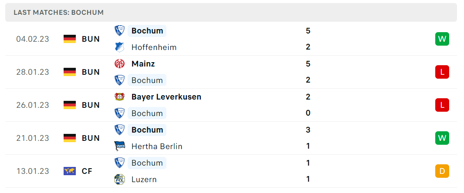The width and height of the screenshot is (464, 193).
Task: Open the Hoffenheim team link
Action: [154, 47]
